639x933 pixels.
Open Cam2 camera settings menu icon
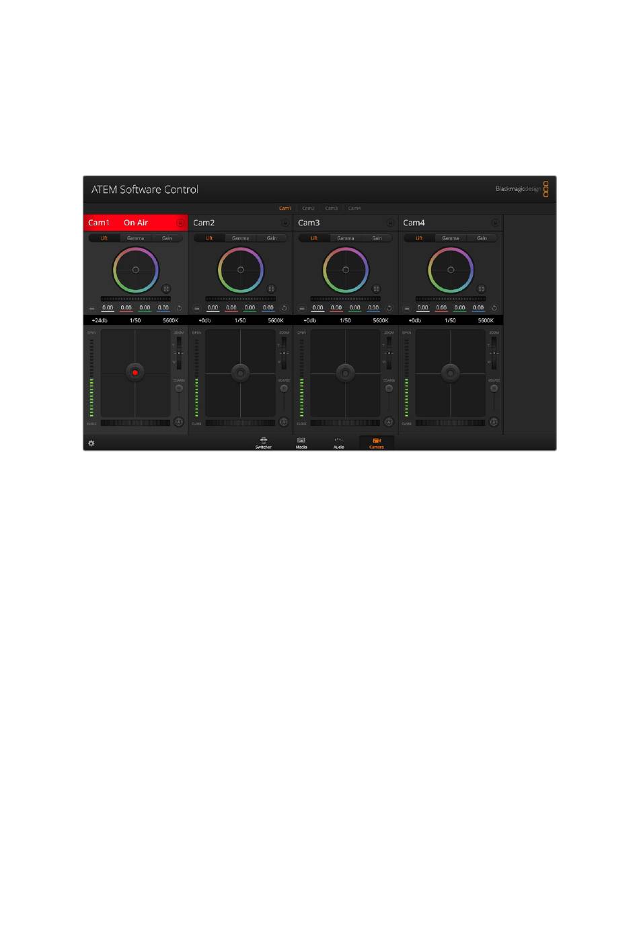(197, 309)
